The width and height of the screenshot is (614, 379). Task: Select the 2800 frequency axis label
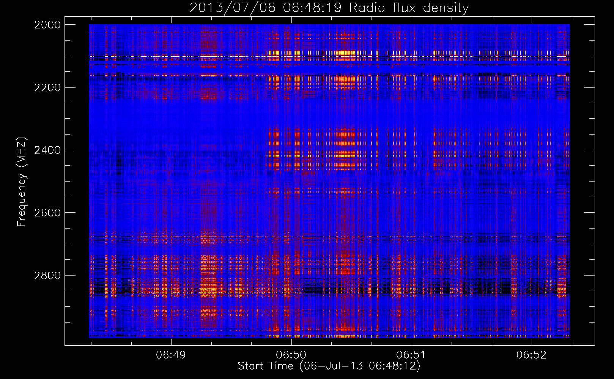pos(47,276)
